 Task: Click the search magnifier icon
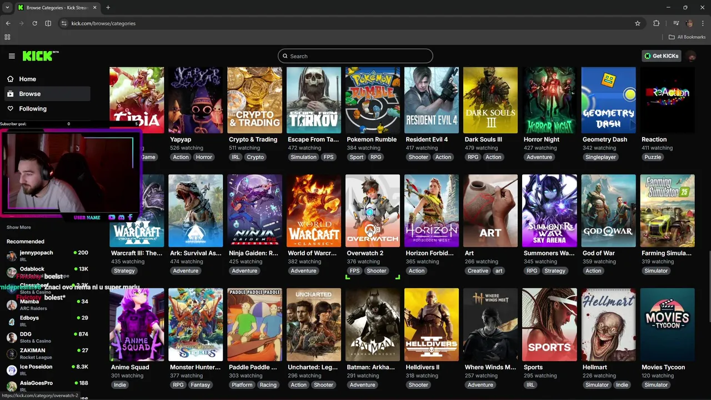(285, 56)
